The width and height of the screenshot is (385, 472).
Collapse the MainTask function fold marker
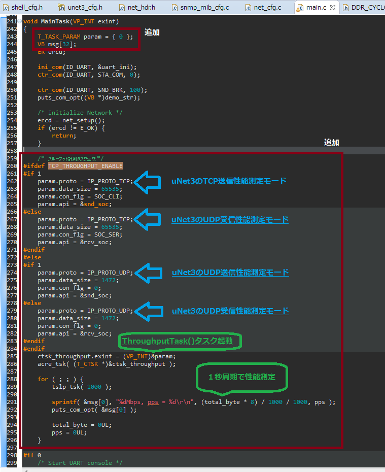click(x=20, y=22)
